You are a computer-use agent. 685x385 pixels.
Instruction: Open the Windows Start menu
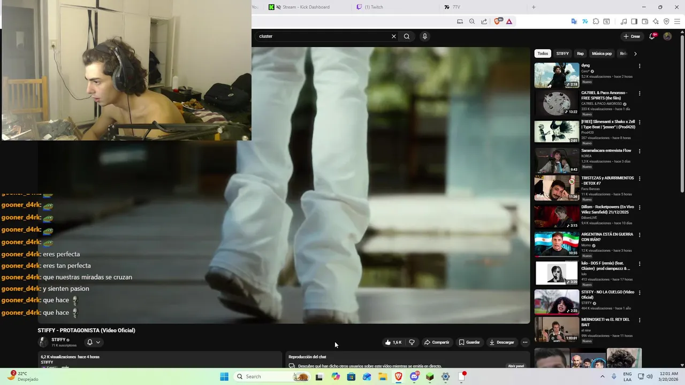[224, 376]
